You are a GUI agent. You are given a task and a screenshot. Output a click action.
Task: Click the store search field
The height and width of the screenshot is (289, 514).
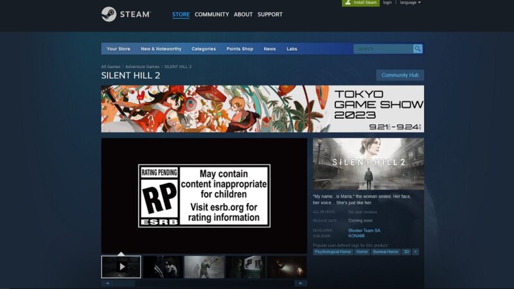tap(383, 49)
